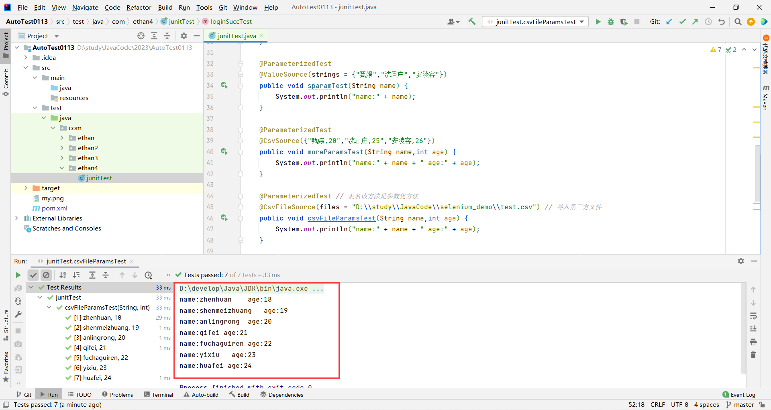Open run configuration dropdown junitTest.csvFileParamsTest

click(536, 22)
